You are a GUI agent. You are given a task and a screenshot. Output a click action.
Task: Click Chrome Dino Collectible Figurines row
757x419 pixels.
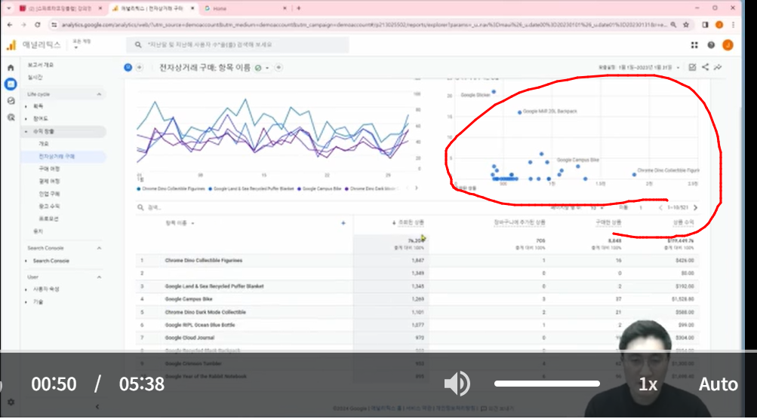click(417, 261)
